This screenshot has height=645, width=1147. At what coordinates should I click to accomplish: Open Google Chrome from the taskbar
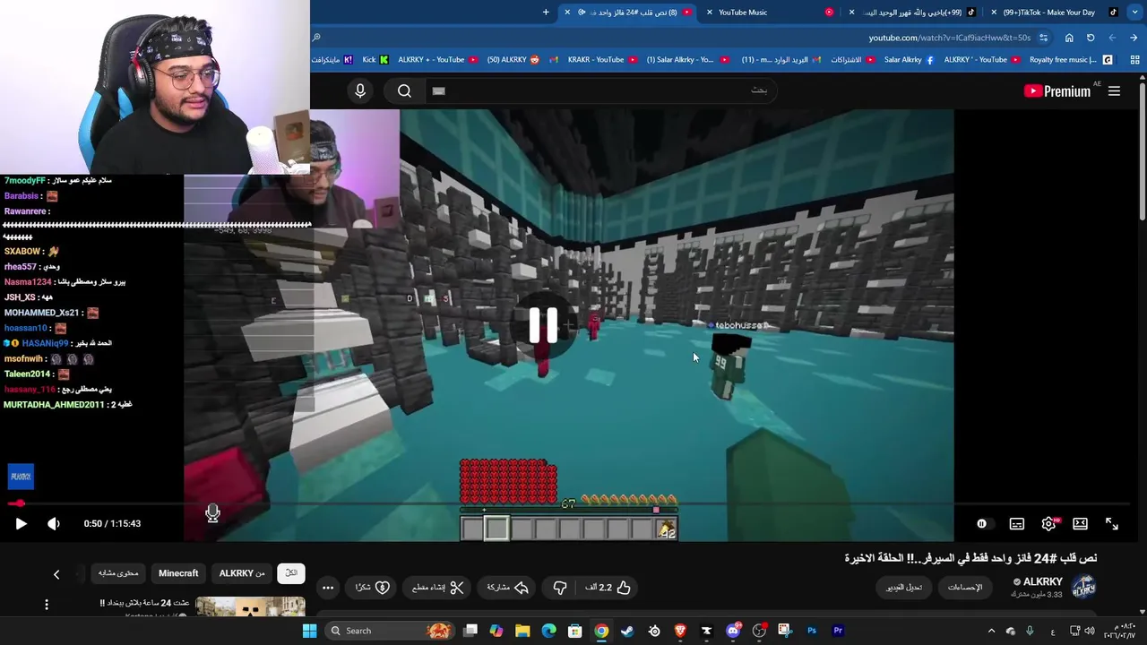click(601, 631)
